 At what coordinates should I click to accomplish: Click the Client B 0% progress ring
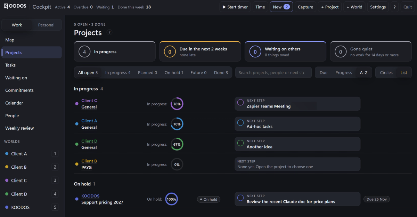tap(177, 164)
